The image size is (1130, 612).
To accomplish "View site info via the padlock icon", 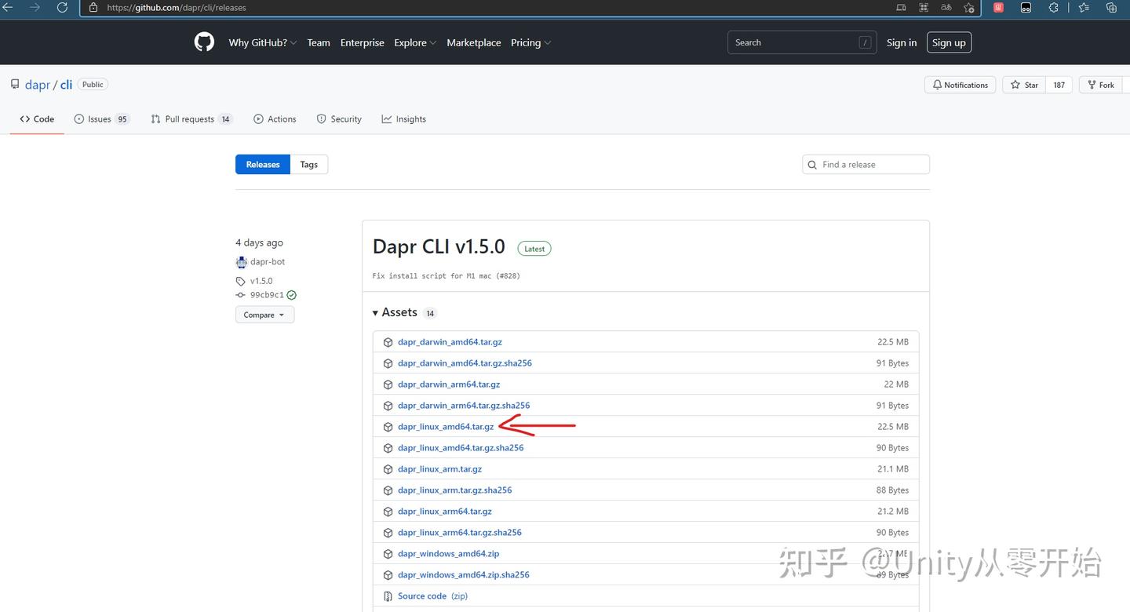I will [x=93, y=8].
